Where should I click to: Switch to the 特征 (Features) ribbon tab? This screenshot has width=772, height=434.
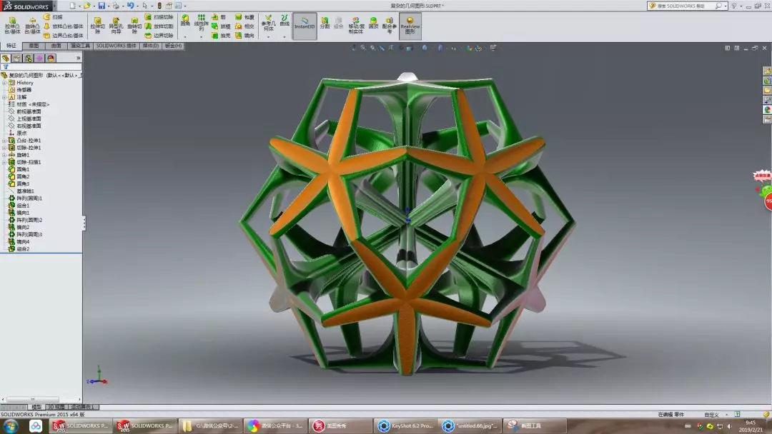click(11, 46)
